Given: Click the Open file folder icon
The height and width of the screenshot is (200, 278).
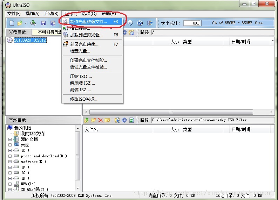Looking at the screenshot, I should point(20,23).
